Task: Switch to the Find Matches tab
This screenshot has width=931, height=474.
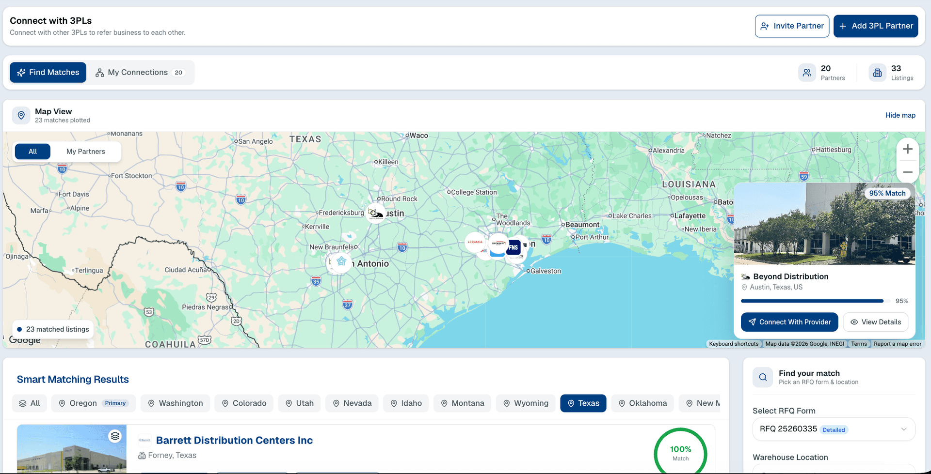Action: pos(48,72)
